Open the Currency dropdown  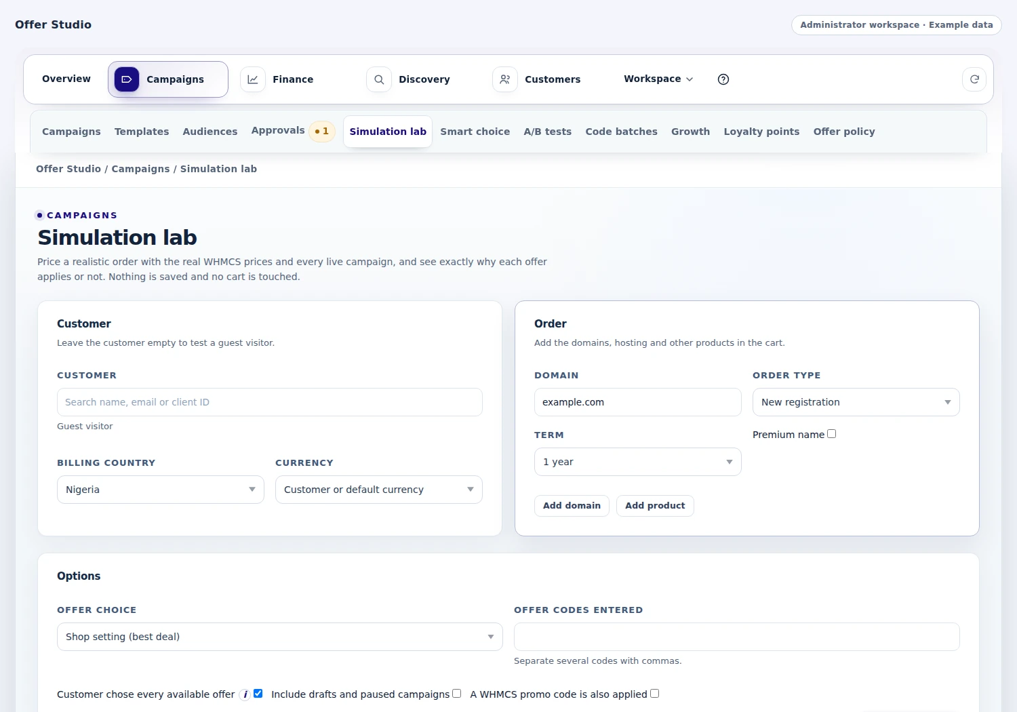point(379,490)
